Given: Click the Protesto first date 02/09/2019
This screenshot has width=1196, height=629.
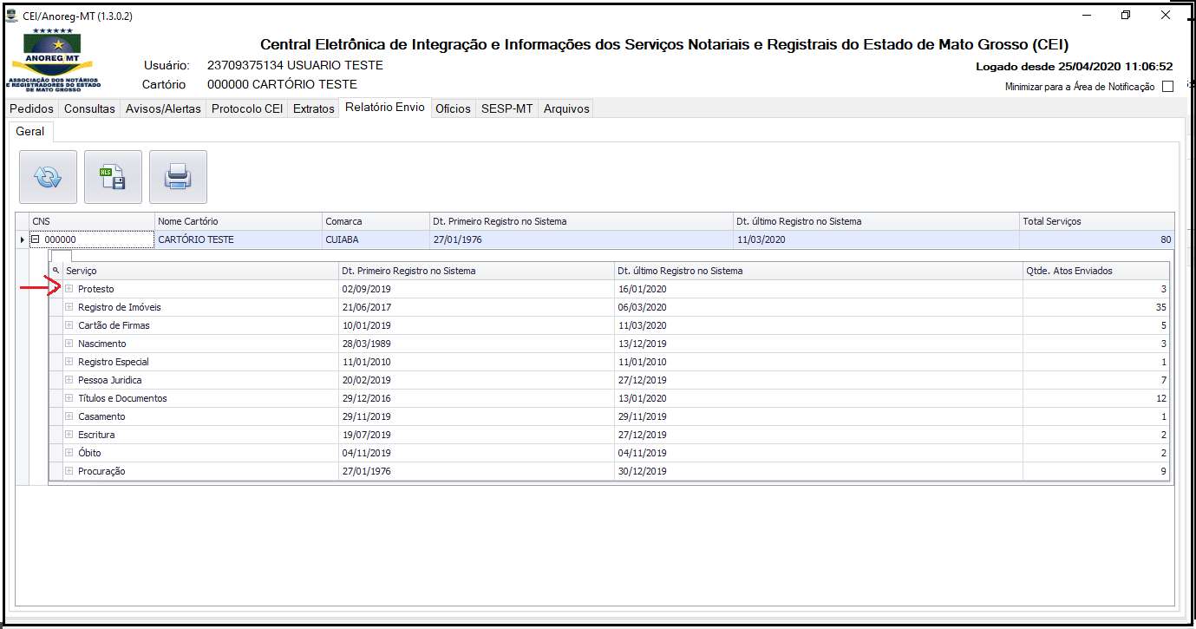Looking at the screenshot, I should click(x=366, y=289).
